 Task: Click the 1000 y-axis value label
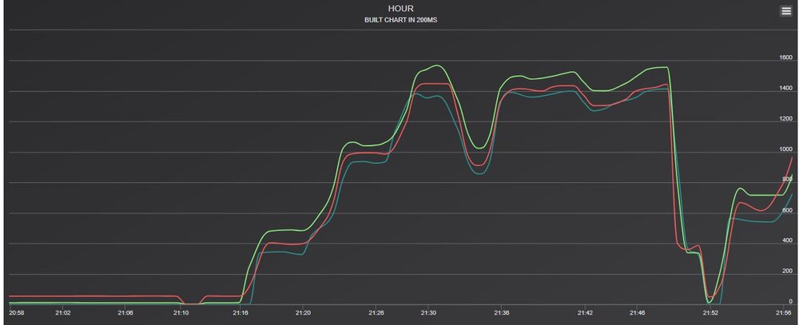click(785, 149)
